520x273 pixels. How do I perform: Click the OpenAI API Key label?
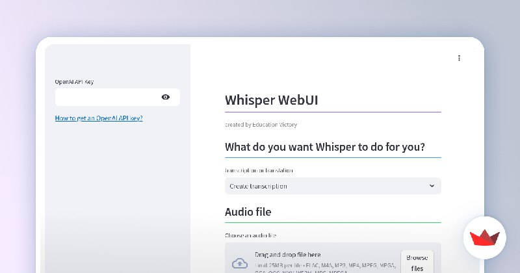[x=74, y=82]
